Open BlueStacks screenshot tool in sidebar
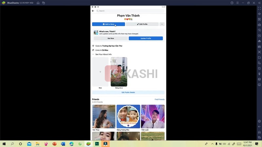Image resolution: width=262 pixels, height=147 pixels. click(259, 52)
